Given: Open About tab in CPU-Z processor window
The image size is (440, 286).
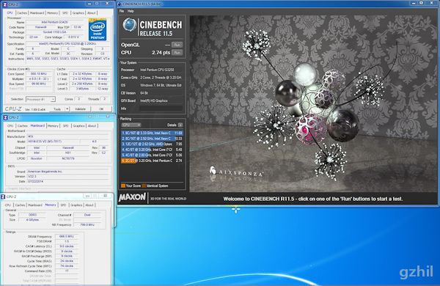Looking at the screenshot, I should [x=91, y=13].
